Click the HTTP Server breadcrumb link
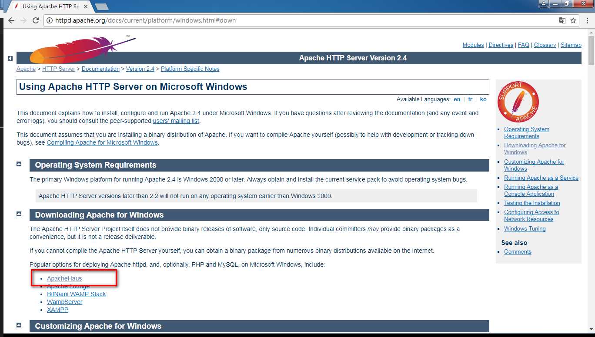 click(x=59, y=69)
